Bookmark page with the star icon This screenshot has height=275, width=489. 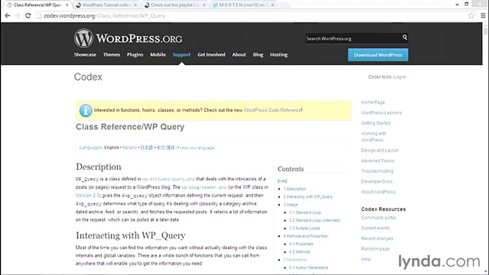(x=471, y=16)
